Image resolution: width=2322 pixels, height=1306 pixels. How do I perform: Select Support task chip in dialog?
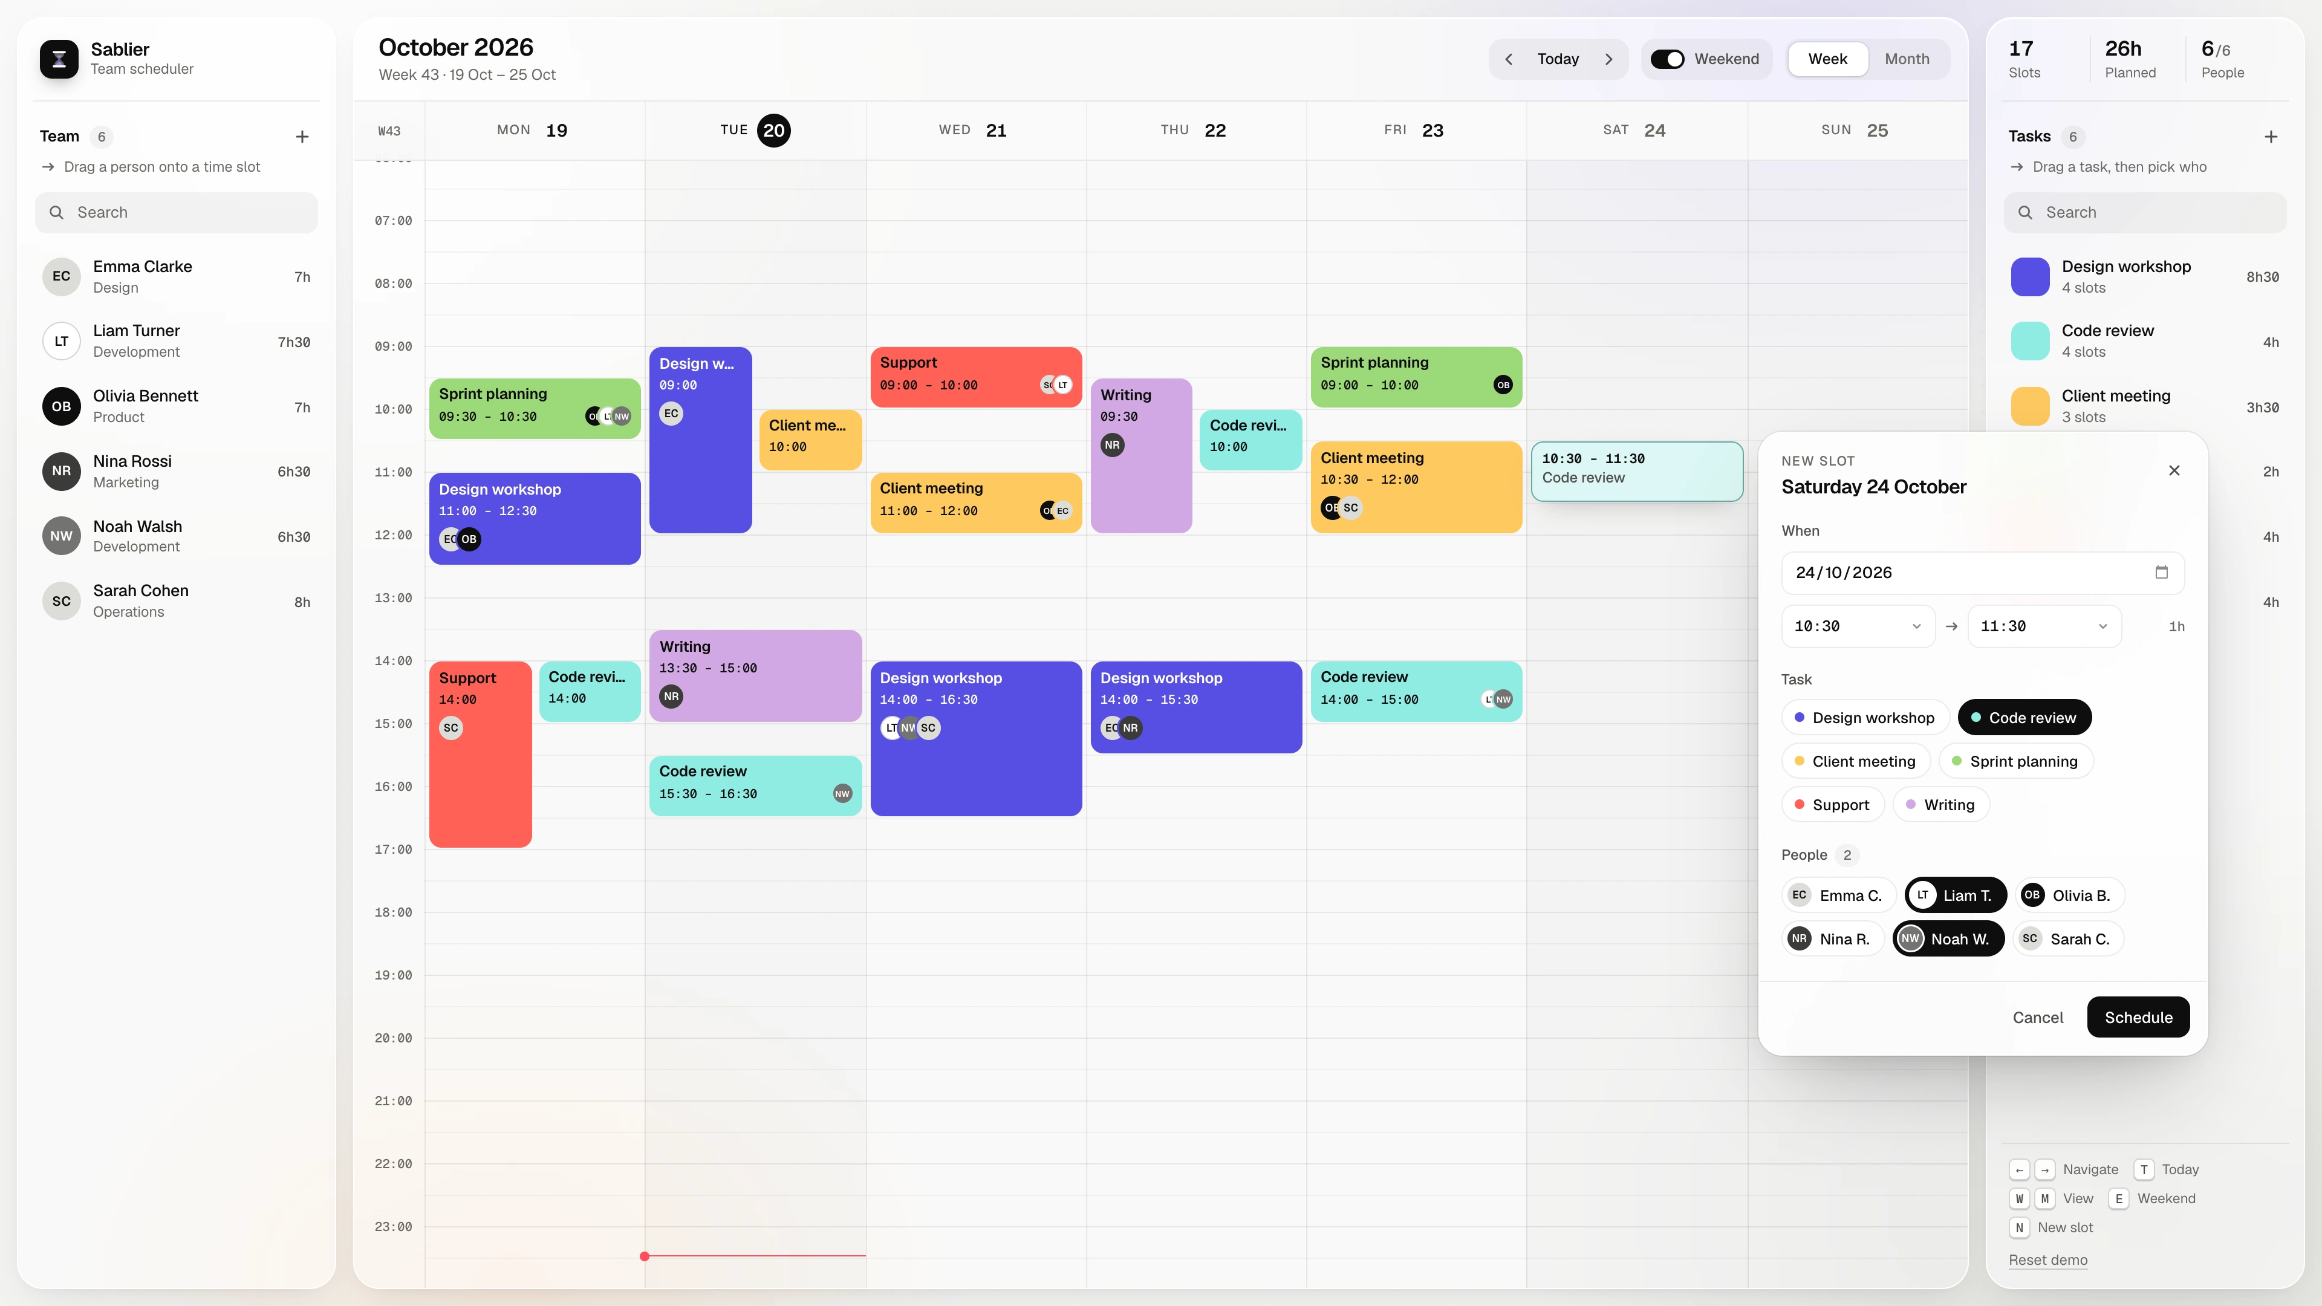[x=1833, y=805]
